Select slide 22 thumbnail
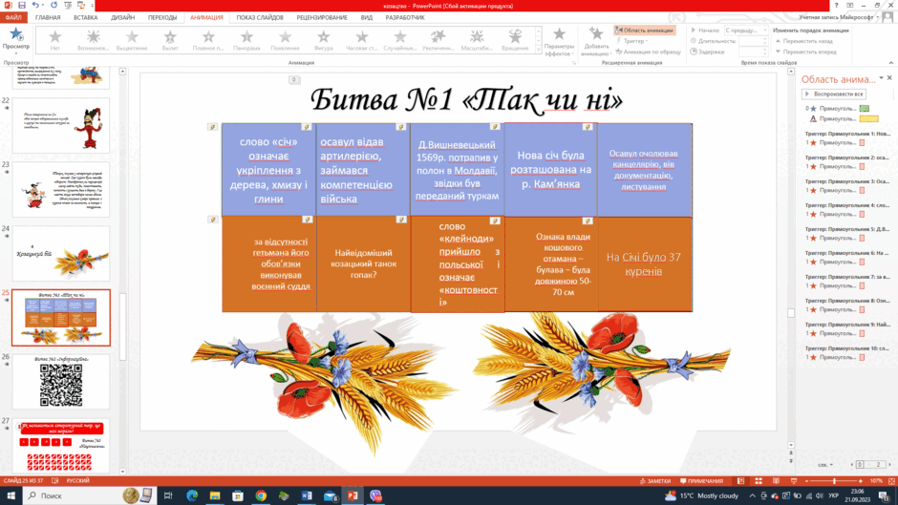 pyautogui.click(x=61, y=125)
